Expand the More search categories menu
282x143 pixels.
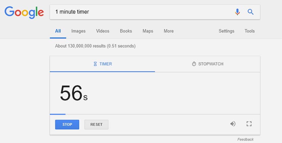pyautogui.click(x=169, y=31)
